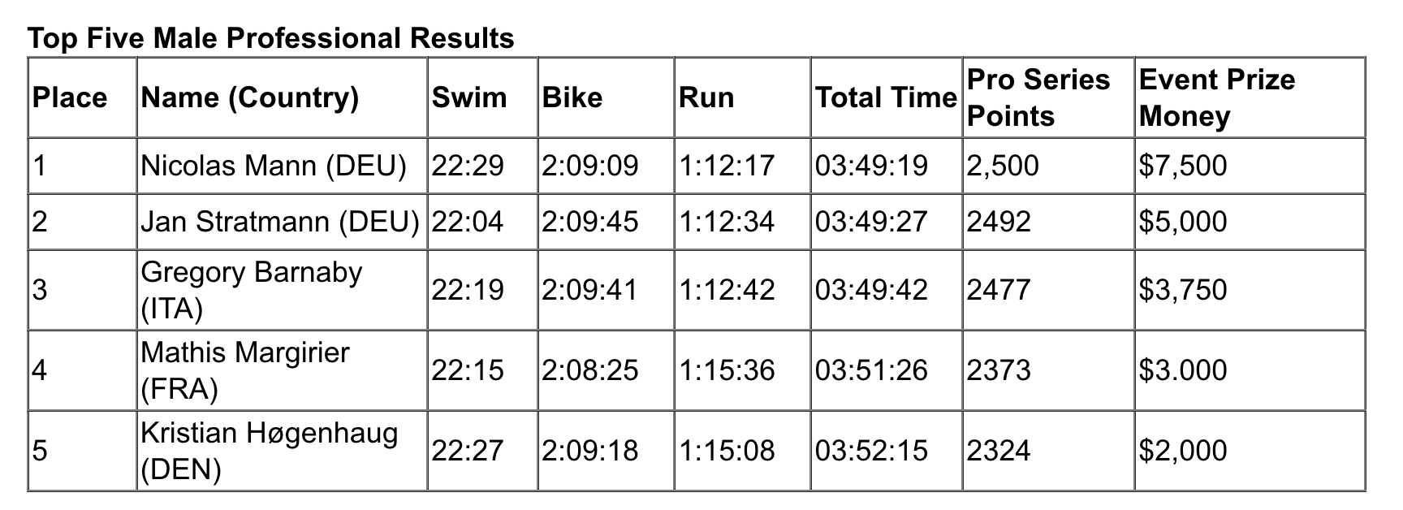Click the Swim column header
This screenshot has width=1403, height=510.
(482, 97)
